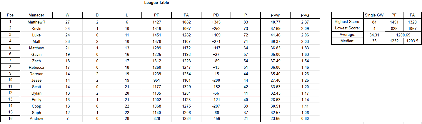The image size is (422, 124).
Task: Select the PPG column header
Action: (x=305, y=15)
